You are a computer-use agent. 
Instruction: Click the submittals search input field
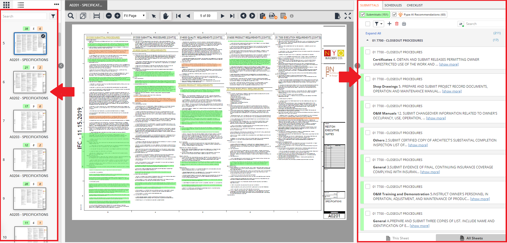tap(485, 24)
